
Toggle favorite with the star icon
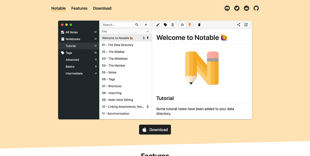coord(182,24)
